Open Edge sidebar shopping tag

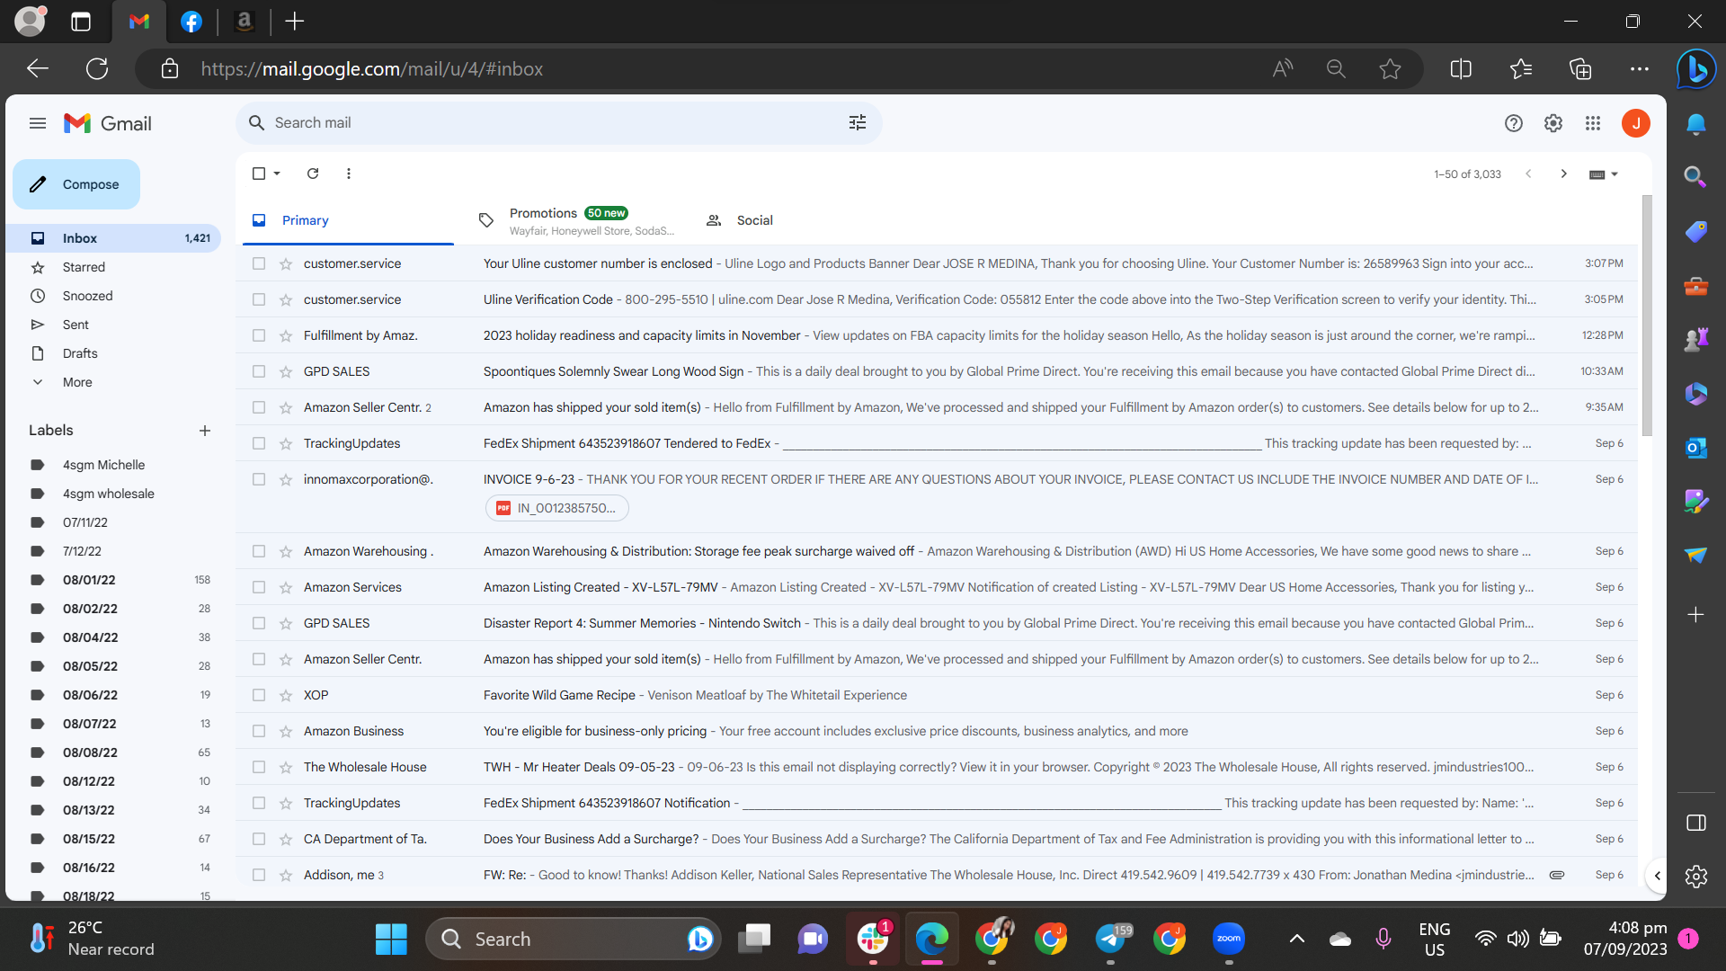tap(1696, 232)
